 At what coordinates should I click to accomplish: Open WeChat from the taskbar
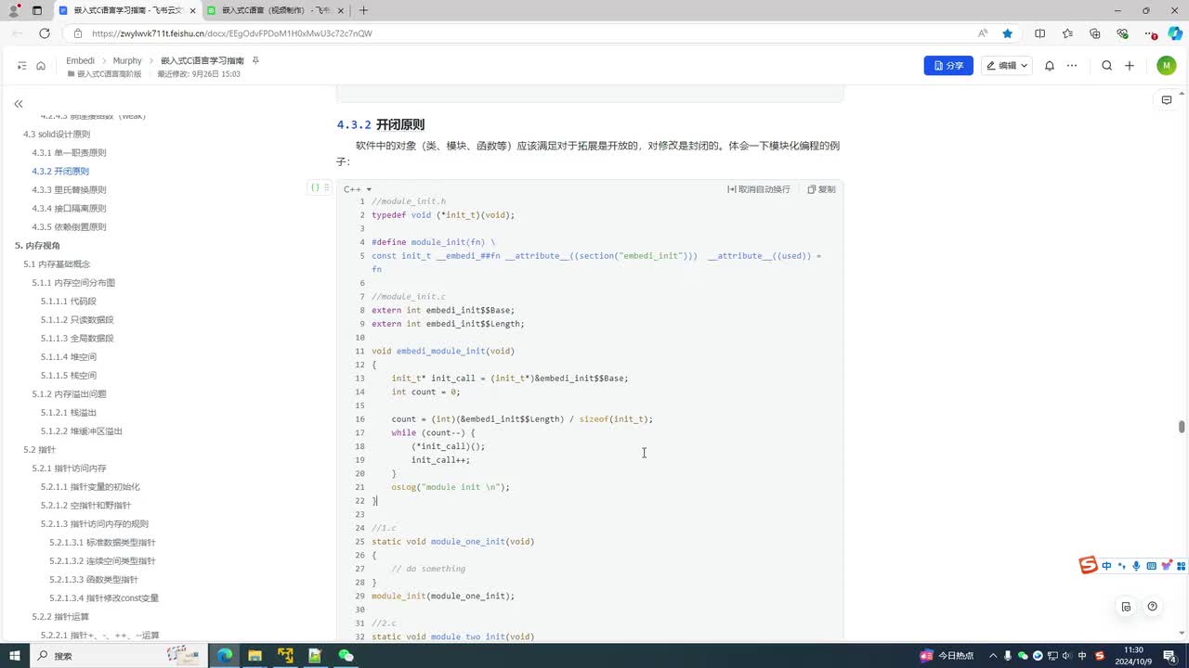[346, 655]
